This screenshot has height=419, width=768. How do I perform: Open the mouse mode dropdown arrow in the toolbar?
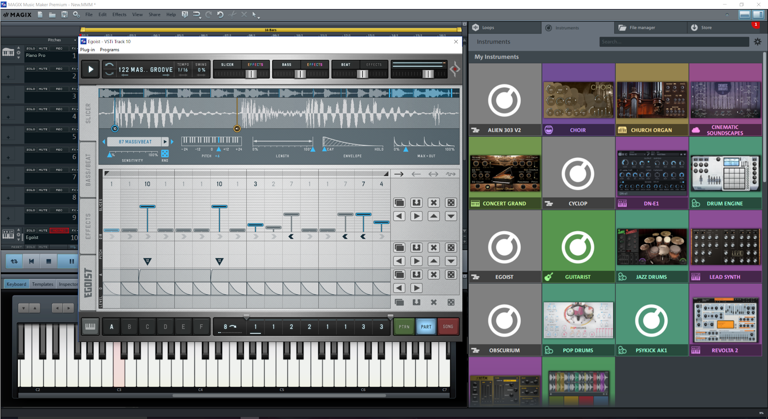[x=259, y=17]
